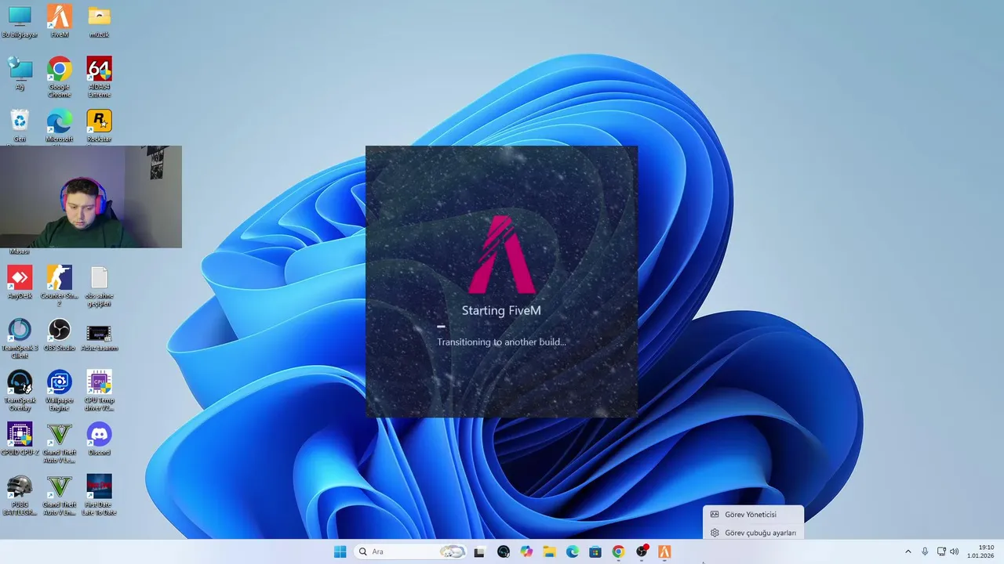Select the TeamSpeak 3 Client shortcut
The width and height of the screenshot is (1004, 564).
(x=20, y=338)
